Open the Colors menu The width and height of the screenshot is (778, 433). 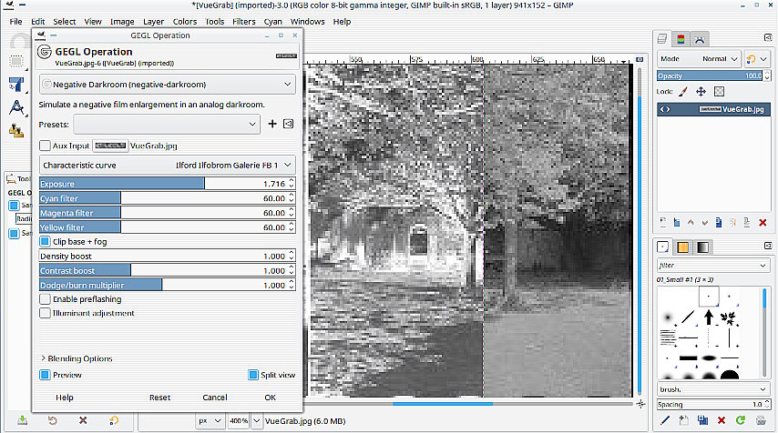184,21
